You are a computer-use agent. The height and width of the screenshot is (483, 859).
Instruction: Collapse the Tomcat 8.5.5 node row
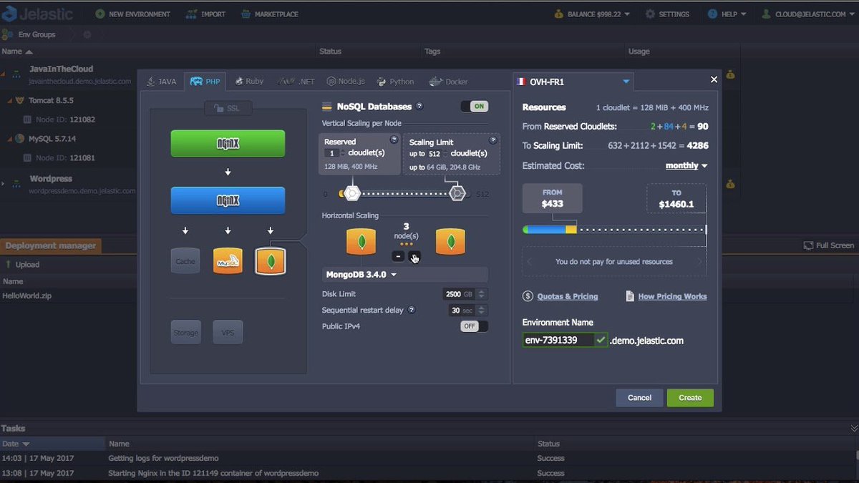pyautogui.click(x=10, y=101)
